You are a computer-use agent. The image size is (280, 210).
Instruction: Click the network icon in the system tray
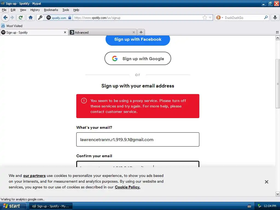259,206
